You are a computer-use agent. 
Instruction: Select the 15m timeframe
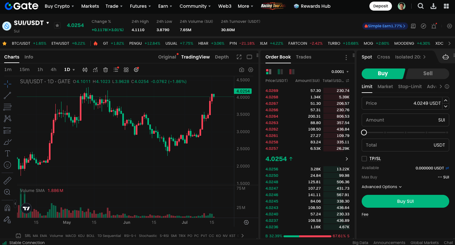click(24, 70)
